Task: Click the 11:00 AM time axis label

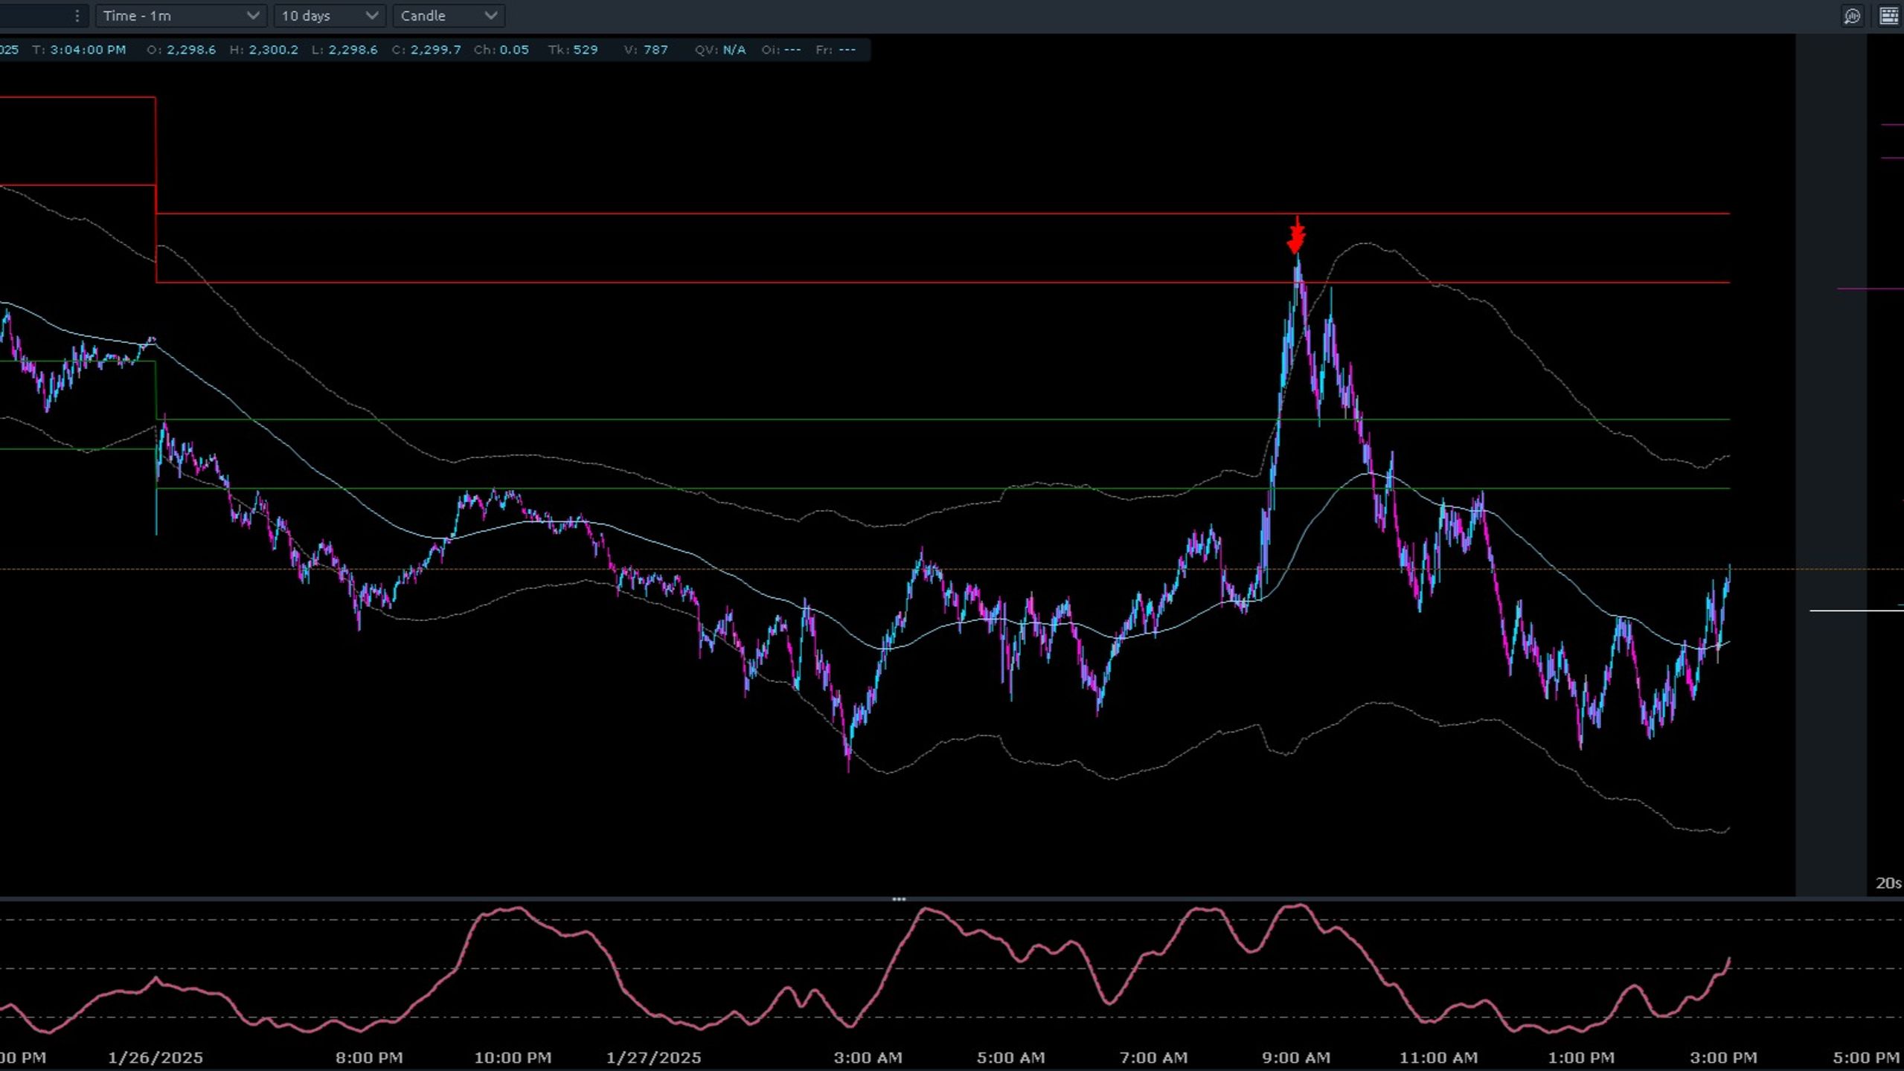Action: tap(1438, 1058)
